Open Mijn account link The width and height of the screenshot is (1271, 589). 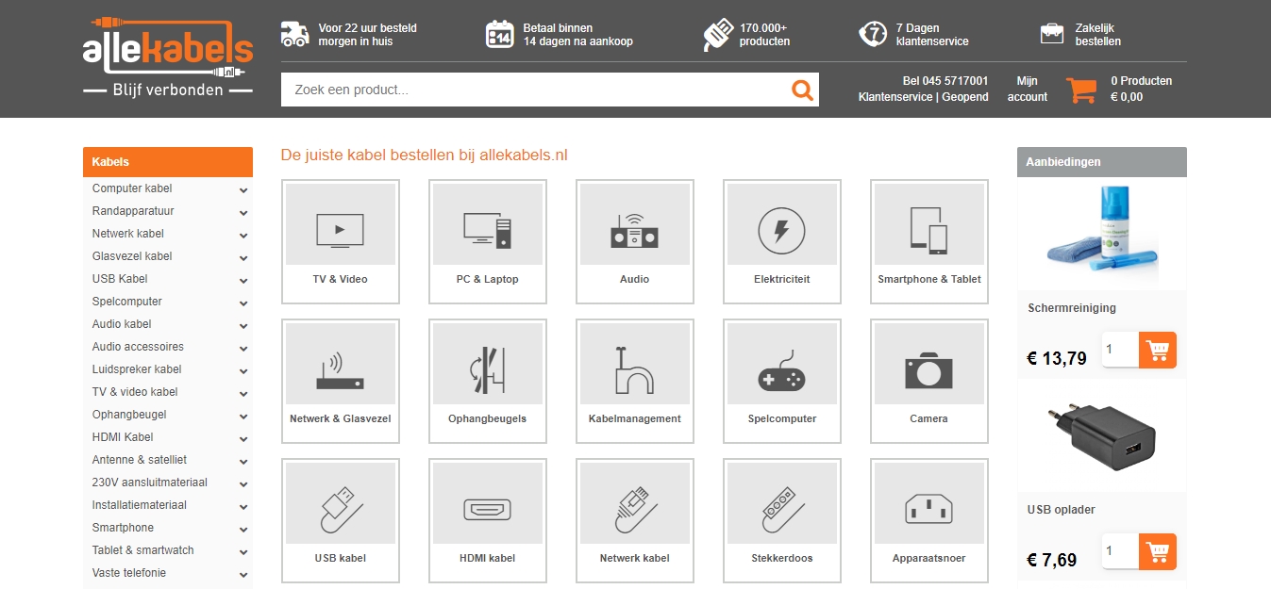click(x=1028, y=89)
